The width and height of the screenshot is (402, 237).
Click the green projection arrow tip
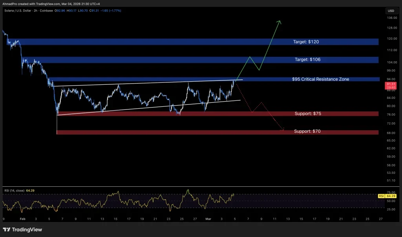pyautogui.click(x=280, y=22)
